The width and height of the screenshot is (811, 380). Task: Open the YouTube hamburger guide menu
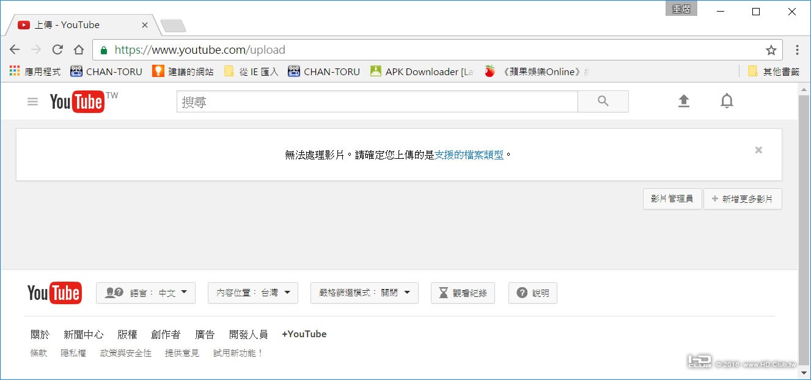tap(33, 101)
